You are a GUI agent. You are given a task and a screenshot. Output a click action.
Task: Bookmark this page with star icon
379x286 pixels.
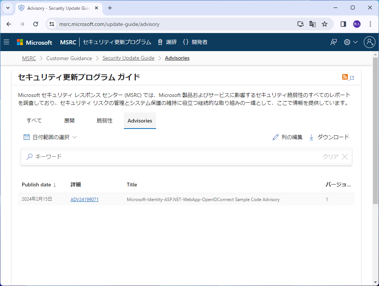click(324, 24)
